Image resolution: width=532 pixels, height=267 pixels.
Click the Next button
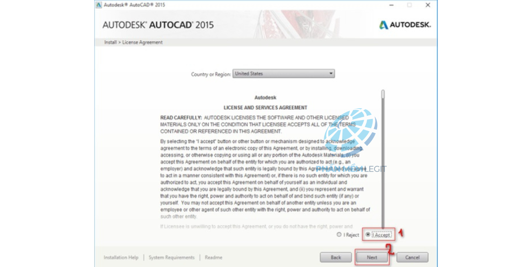click(372, 257)
